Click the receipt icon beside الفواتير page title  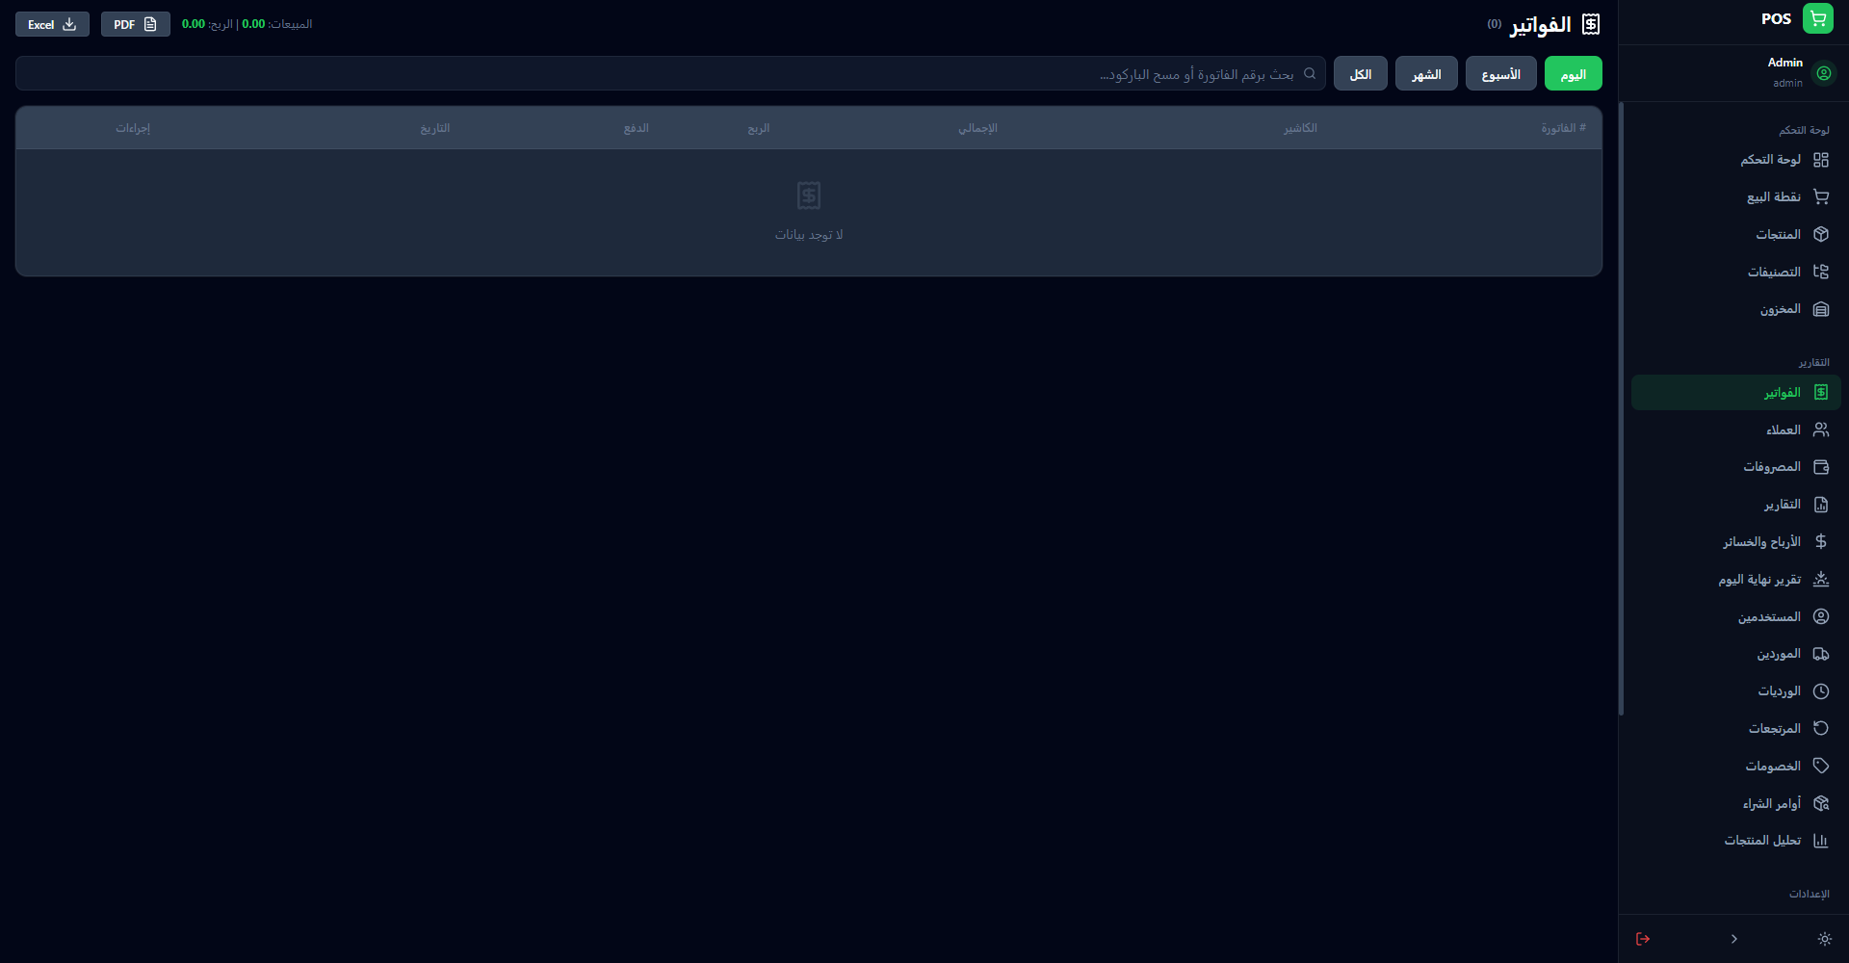1591,24
